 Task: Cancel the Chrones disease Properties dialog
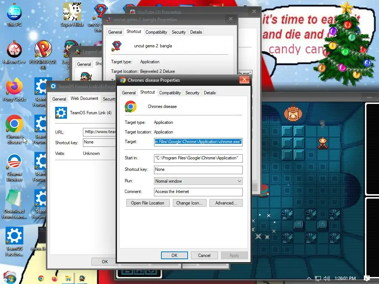(x=204, y=256)
